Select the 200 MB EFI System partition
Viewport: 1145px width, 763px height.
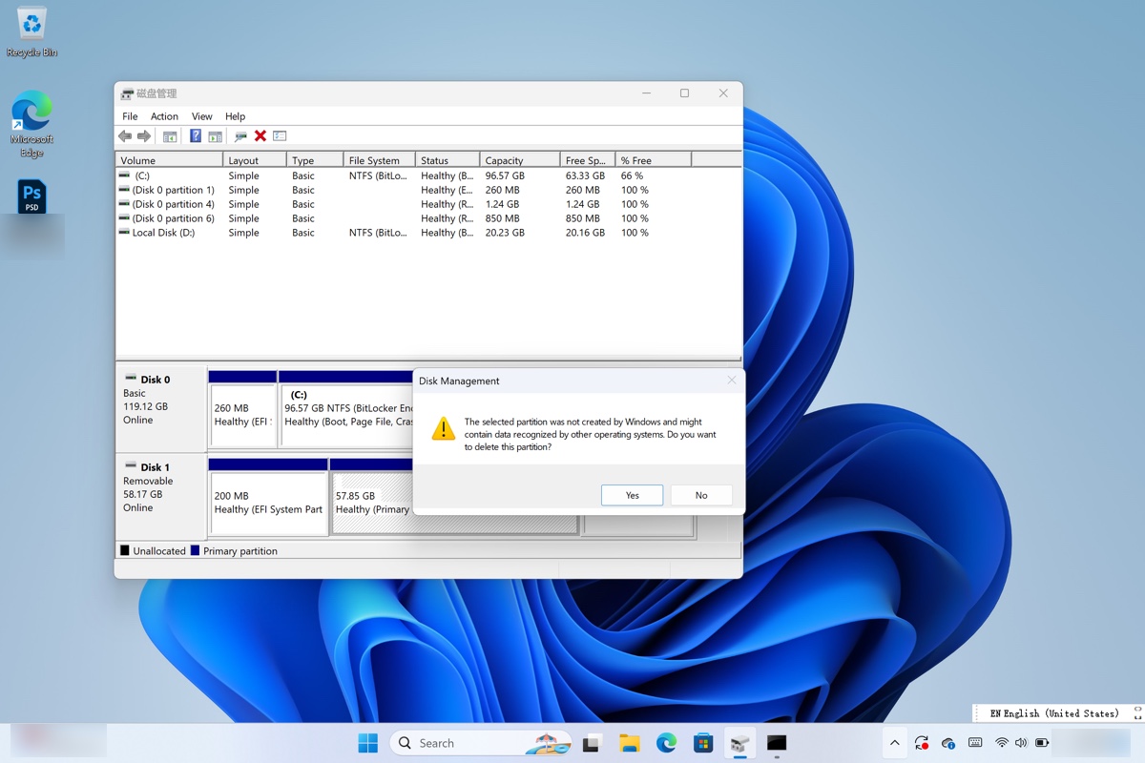point(268,503)
